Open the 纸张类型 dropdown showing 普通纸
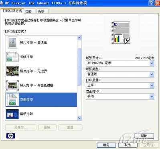Viewport: 160px width, 149px height. click(120, 74)
